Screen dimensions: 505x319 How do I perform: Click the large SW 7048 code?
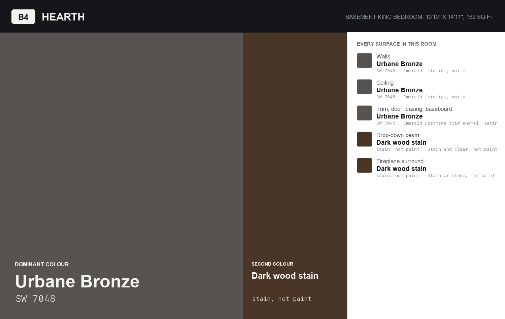tap(36, 299)
